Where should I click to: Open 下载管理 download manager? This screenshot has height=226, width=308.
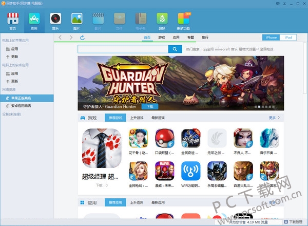click(x=293, y=222)
